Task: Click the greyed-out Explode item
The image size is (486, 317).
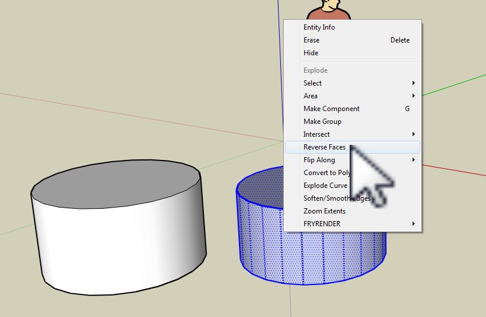Action: click(315, 70)
